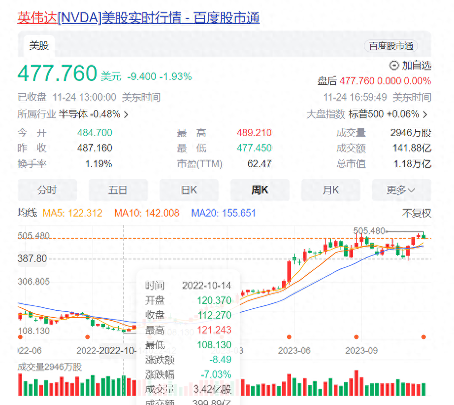
Task: Click the MA10: 142.008 indicator
Action: pyautogui.click(x=147, y=213)
